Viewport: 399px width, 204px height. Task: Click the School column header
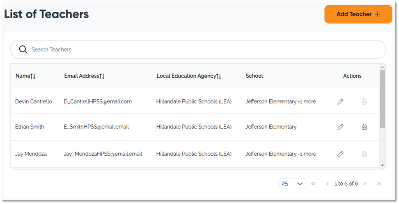(254, 76)
